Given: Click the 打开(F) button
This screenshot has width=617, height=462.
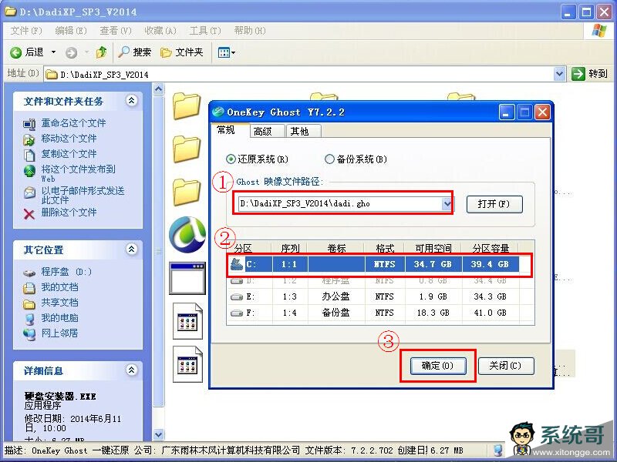Looking at the screenshot, I should 494,204.
